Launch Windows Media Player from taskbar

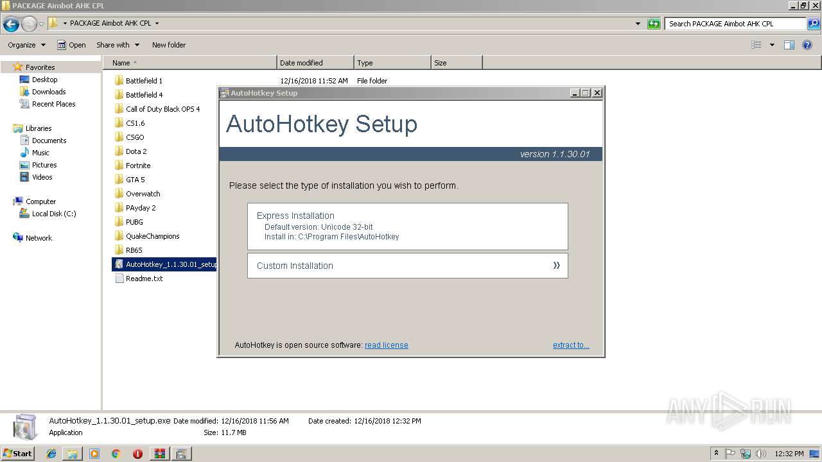point(94,454)
